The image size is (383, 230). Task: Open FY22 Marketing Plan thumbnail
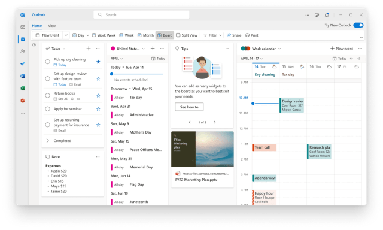coord(202,149)
